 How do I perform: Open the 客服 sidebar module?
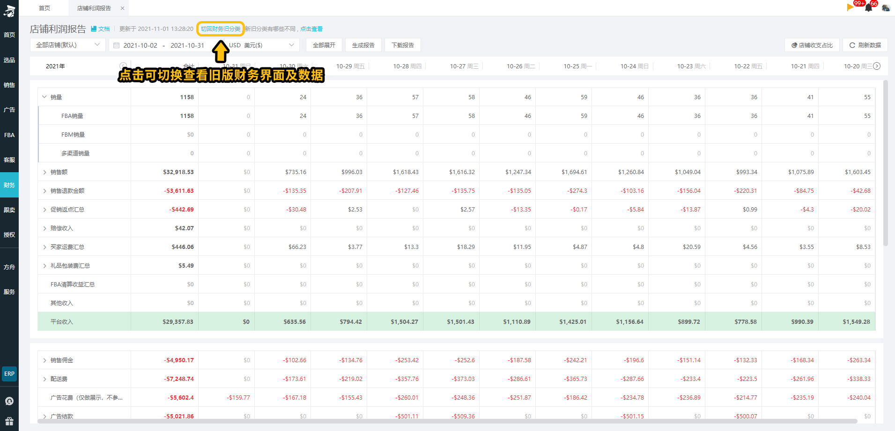9,160
